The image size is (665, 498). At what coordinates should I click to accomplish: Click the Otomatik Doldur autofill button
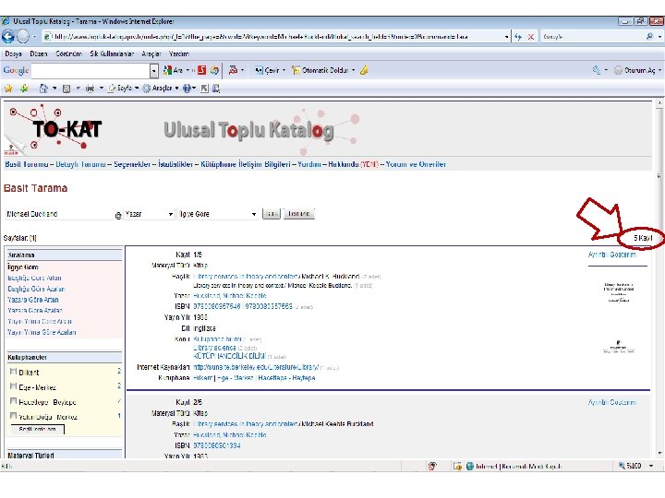[x=320, y=70]
